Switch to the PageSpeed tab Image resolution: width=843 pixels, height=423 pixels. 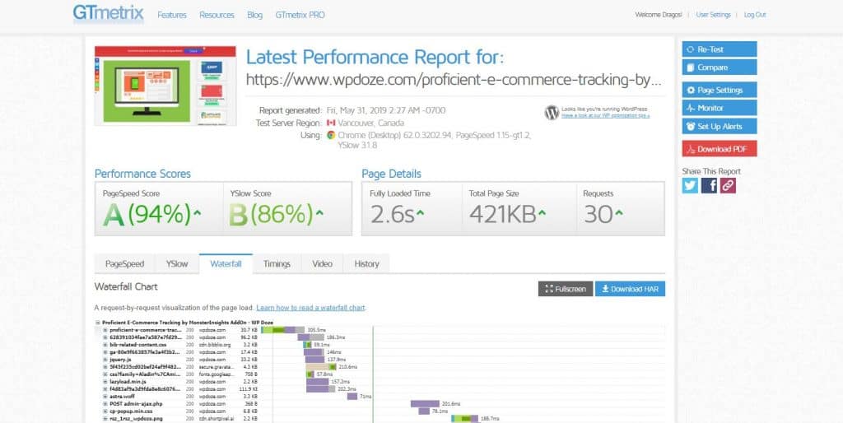click(125, 264)
